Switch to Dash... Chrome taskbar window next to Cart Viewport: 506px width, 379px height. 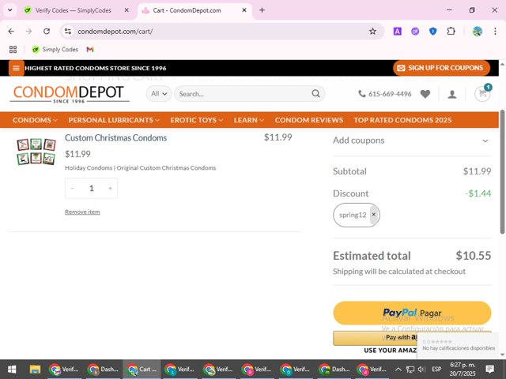[104, 369]
